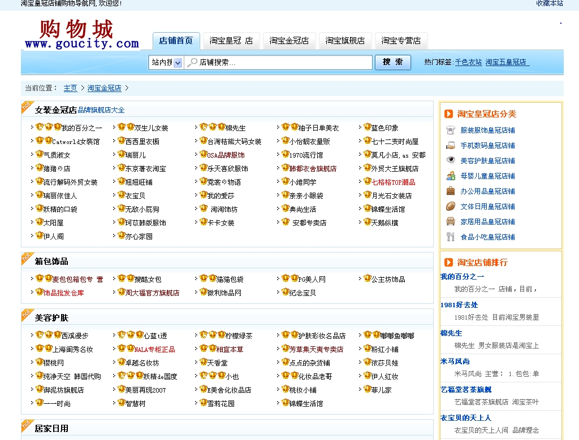
Task: Open the 芳草集天夷专卖店 shop link
Action: coord(317,349)
